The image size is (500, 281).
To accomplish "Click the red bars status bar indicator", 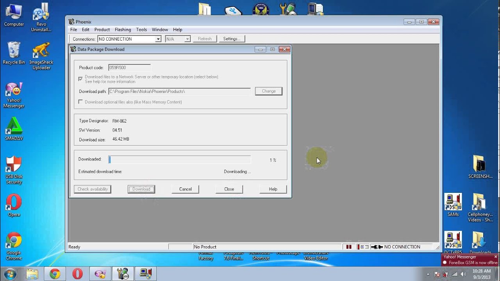I will pos(349,247).
